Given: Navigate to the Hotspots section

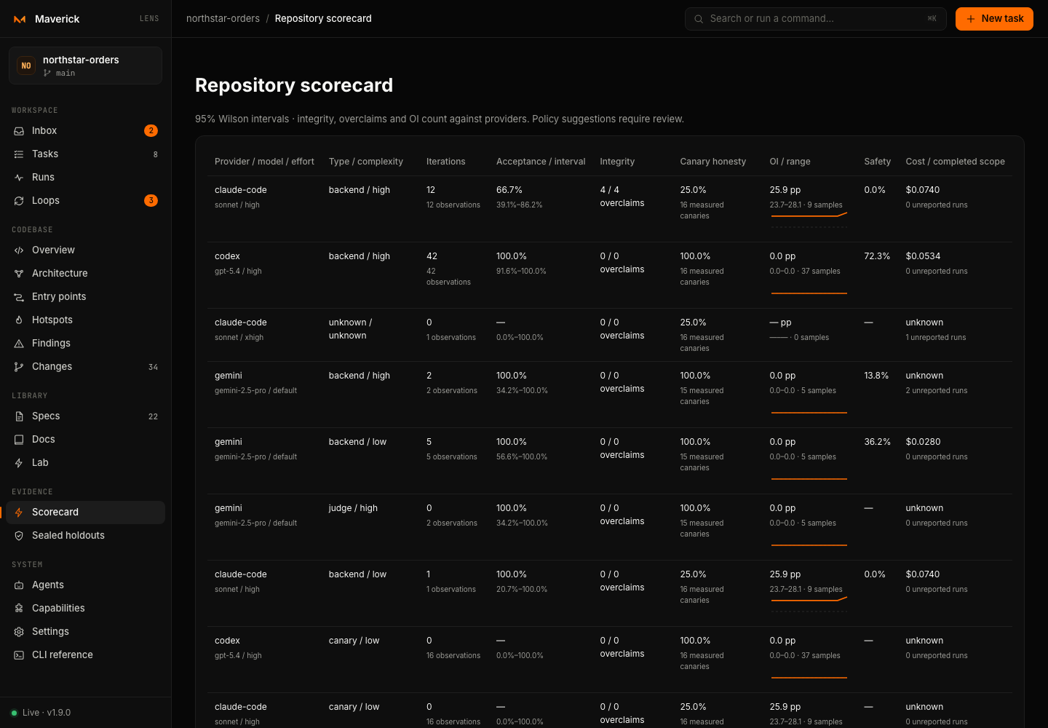Looking at the screenshot, I should (85, 320).
